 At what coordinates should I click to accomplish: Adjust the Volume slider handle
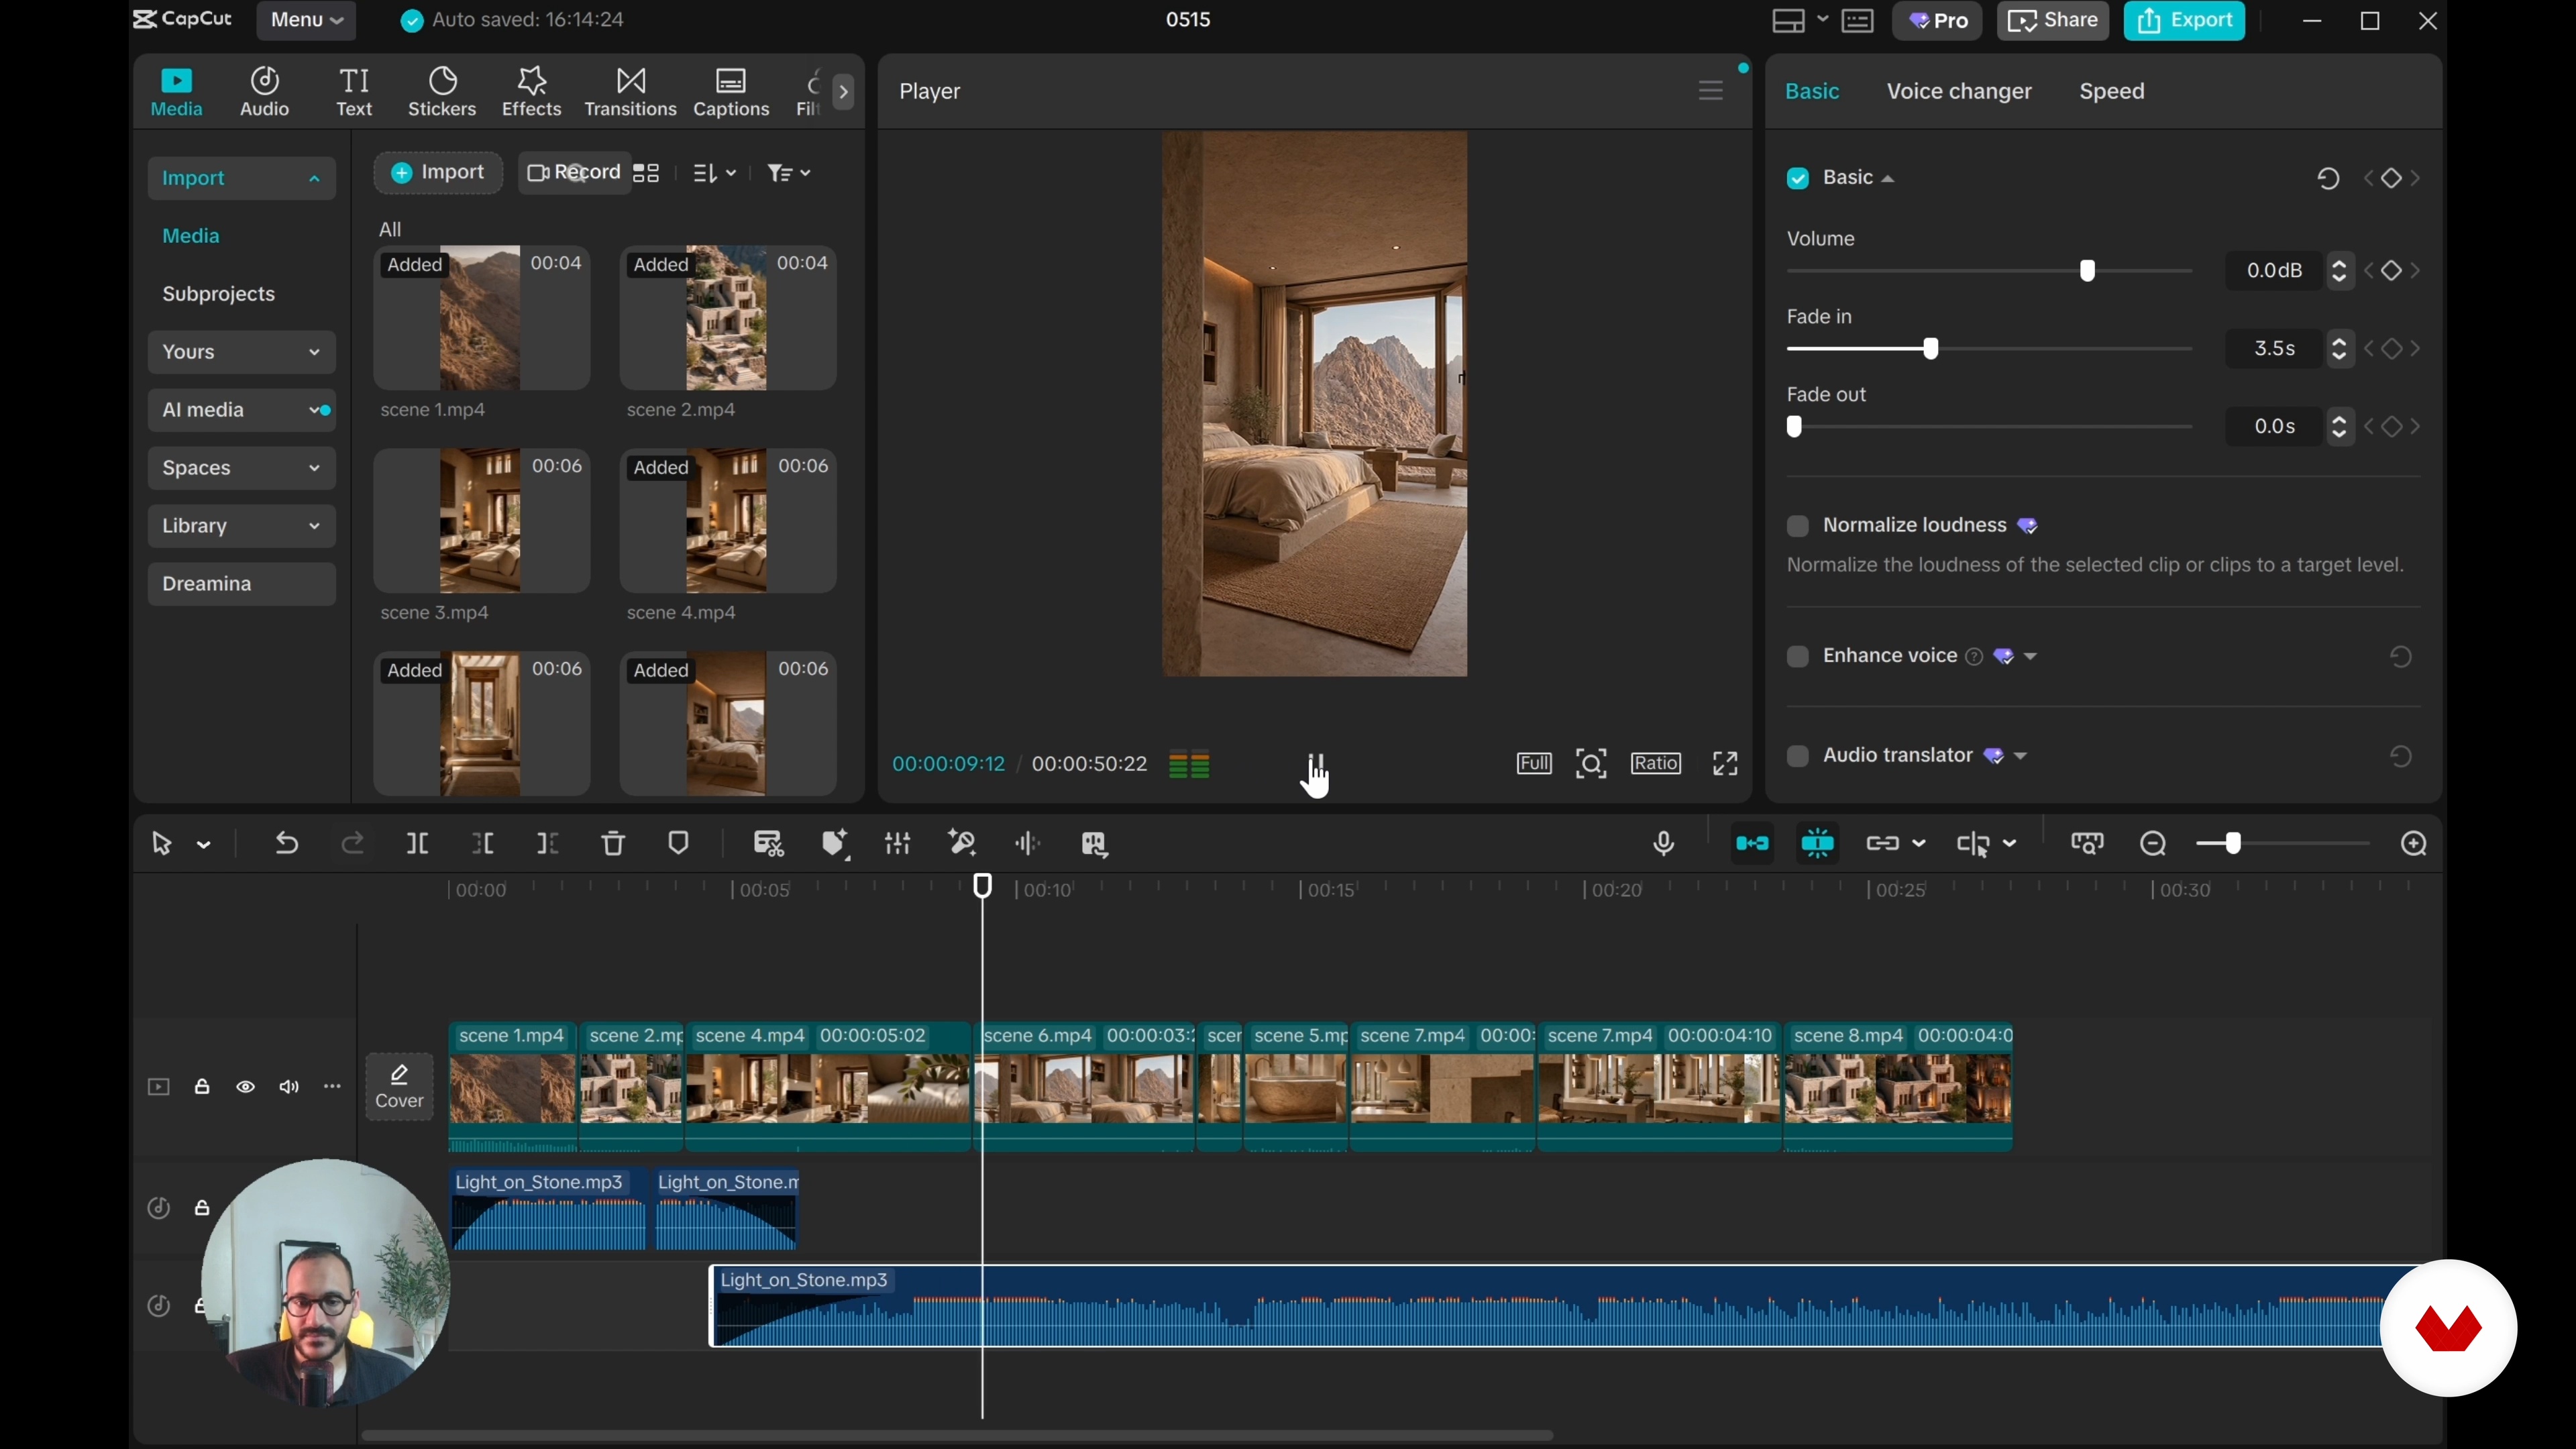[x=2087, y=271]
